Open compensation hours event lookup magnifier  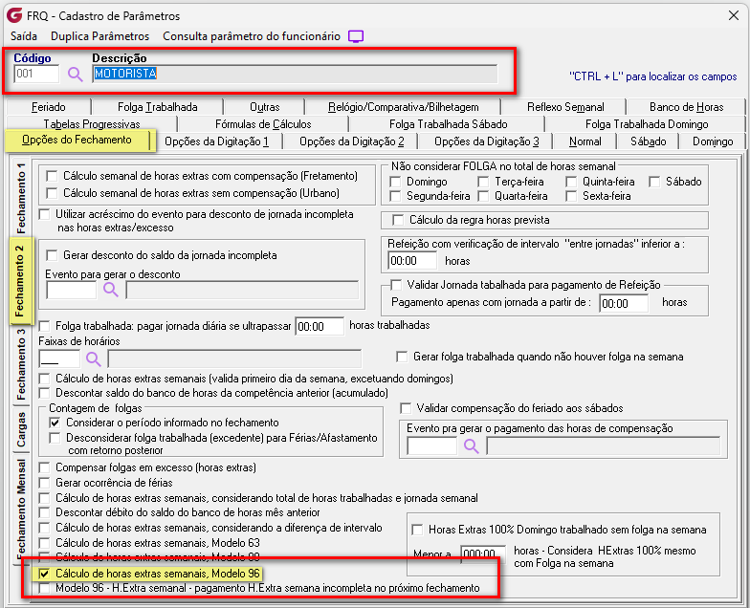pyautogui.click(x=471, y=445)
